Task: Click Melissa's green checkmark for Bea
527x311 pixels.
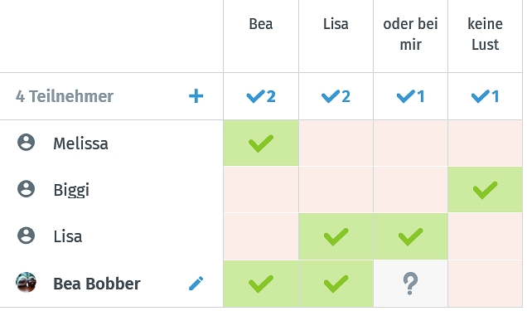Action: pos(261,143)
